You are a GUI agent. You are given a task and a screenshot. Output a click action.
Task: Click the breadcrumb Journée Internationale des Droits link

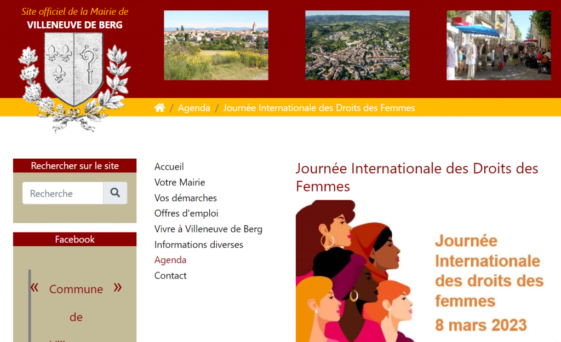pyautogui.click(x=319, y=108)
